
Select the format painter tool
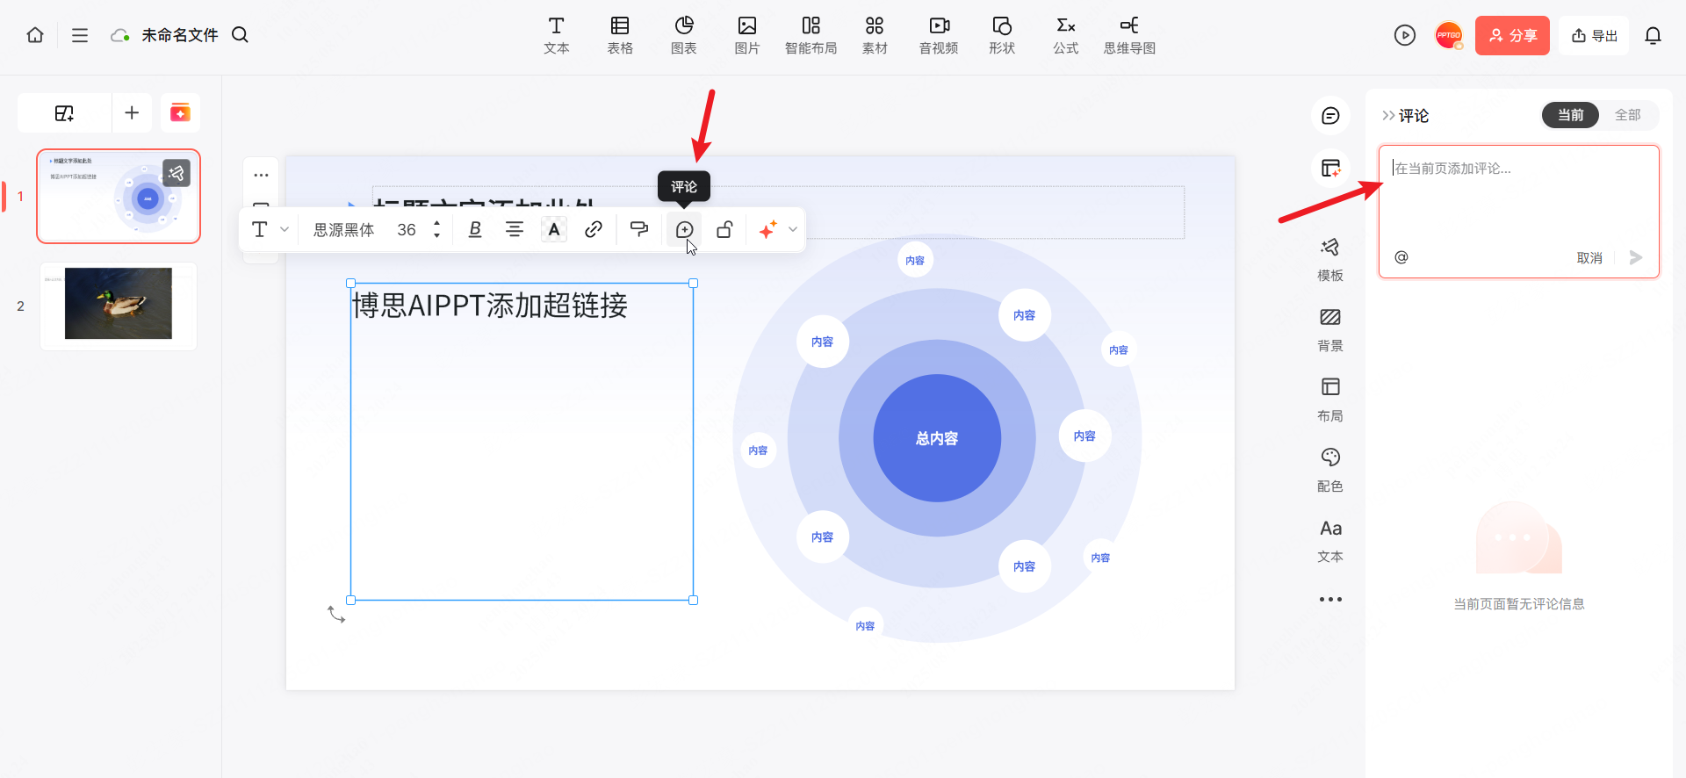coord(639,229)
